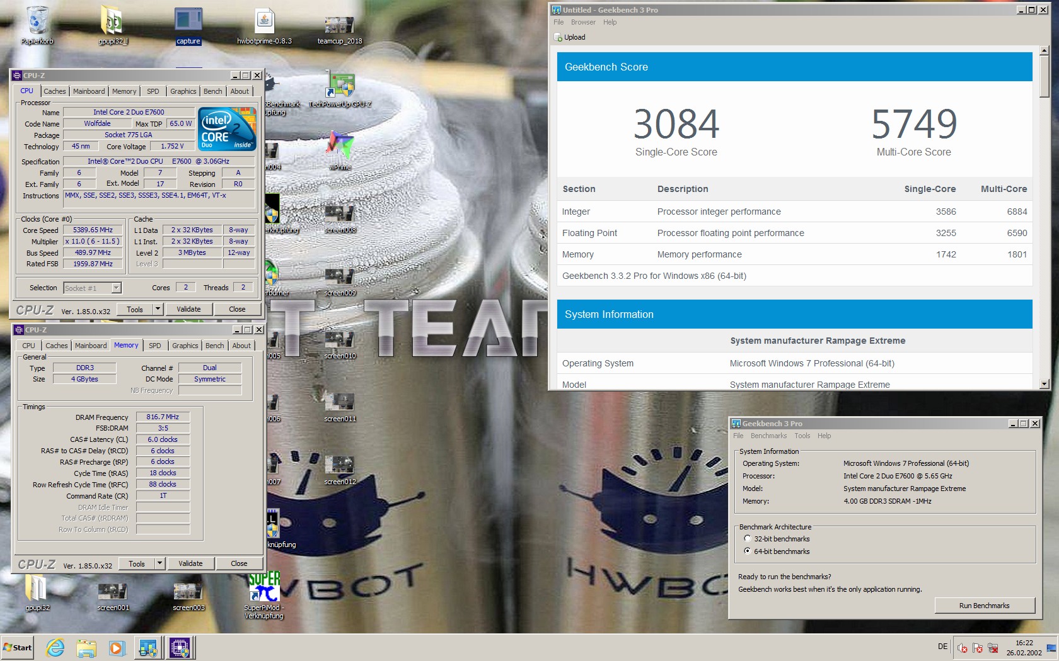1059x661 pixels.
Task: Switch to CPU-Z app in taskbar
Action: tap(180, 647)
